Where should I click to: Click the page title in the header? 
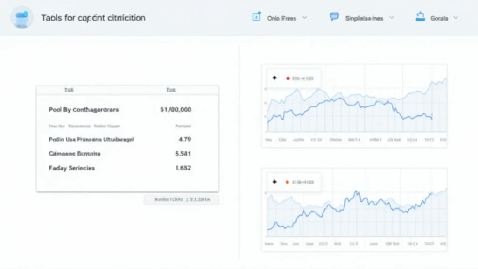93,18
